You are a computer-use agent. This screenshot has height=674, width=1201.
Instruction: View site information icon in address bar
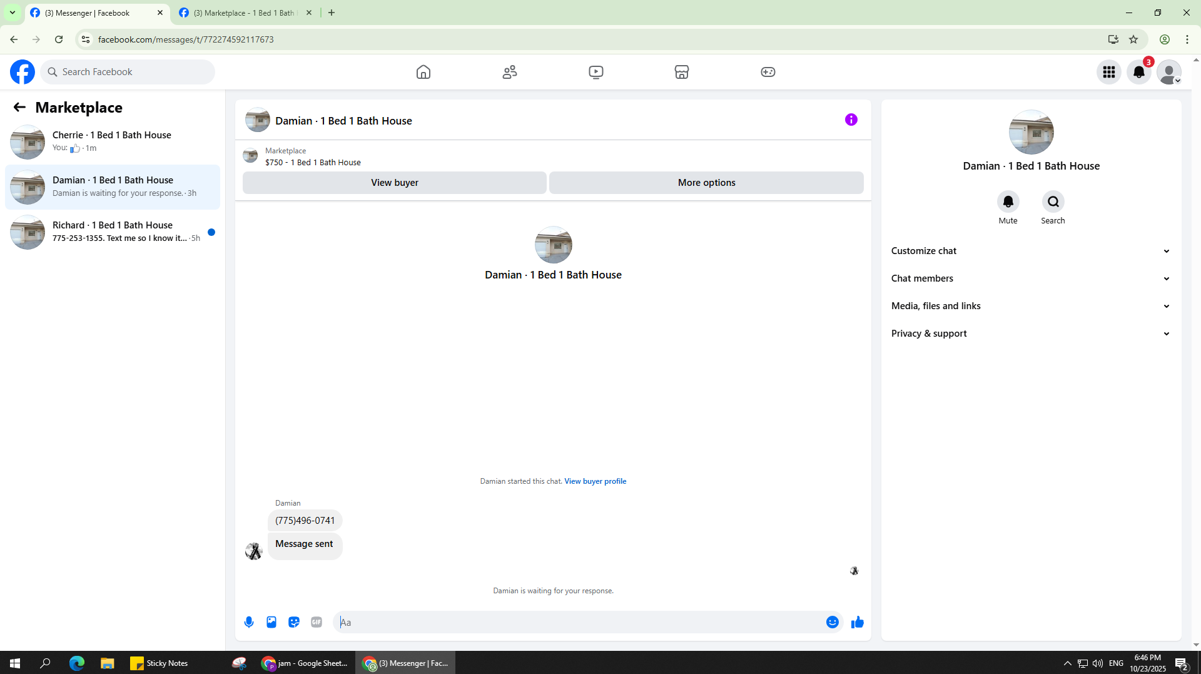(x=86, y=39)
